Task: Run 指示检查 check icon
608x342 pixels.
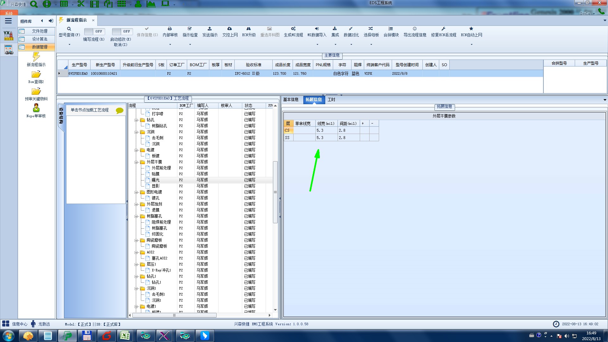Action: coord(190,29)
